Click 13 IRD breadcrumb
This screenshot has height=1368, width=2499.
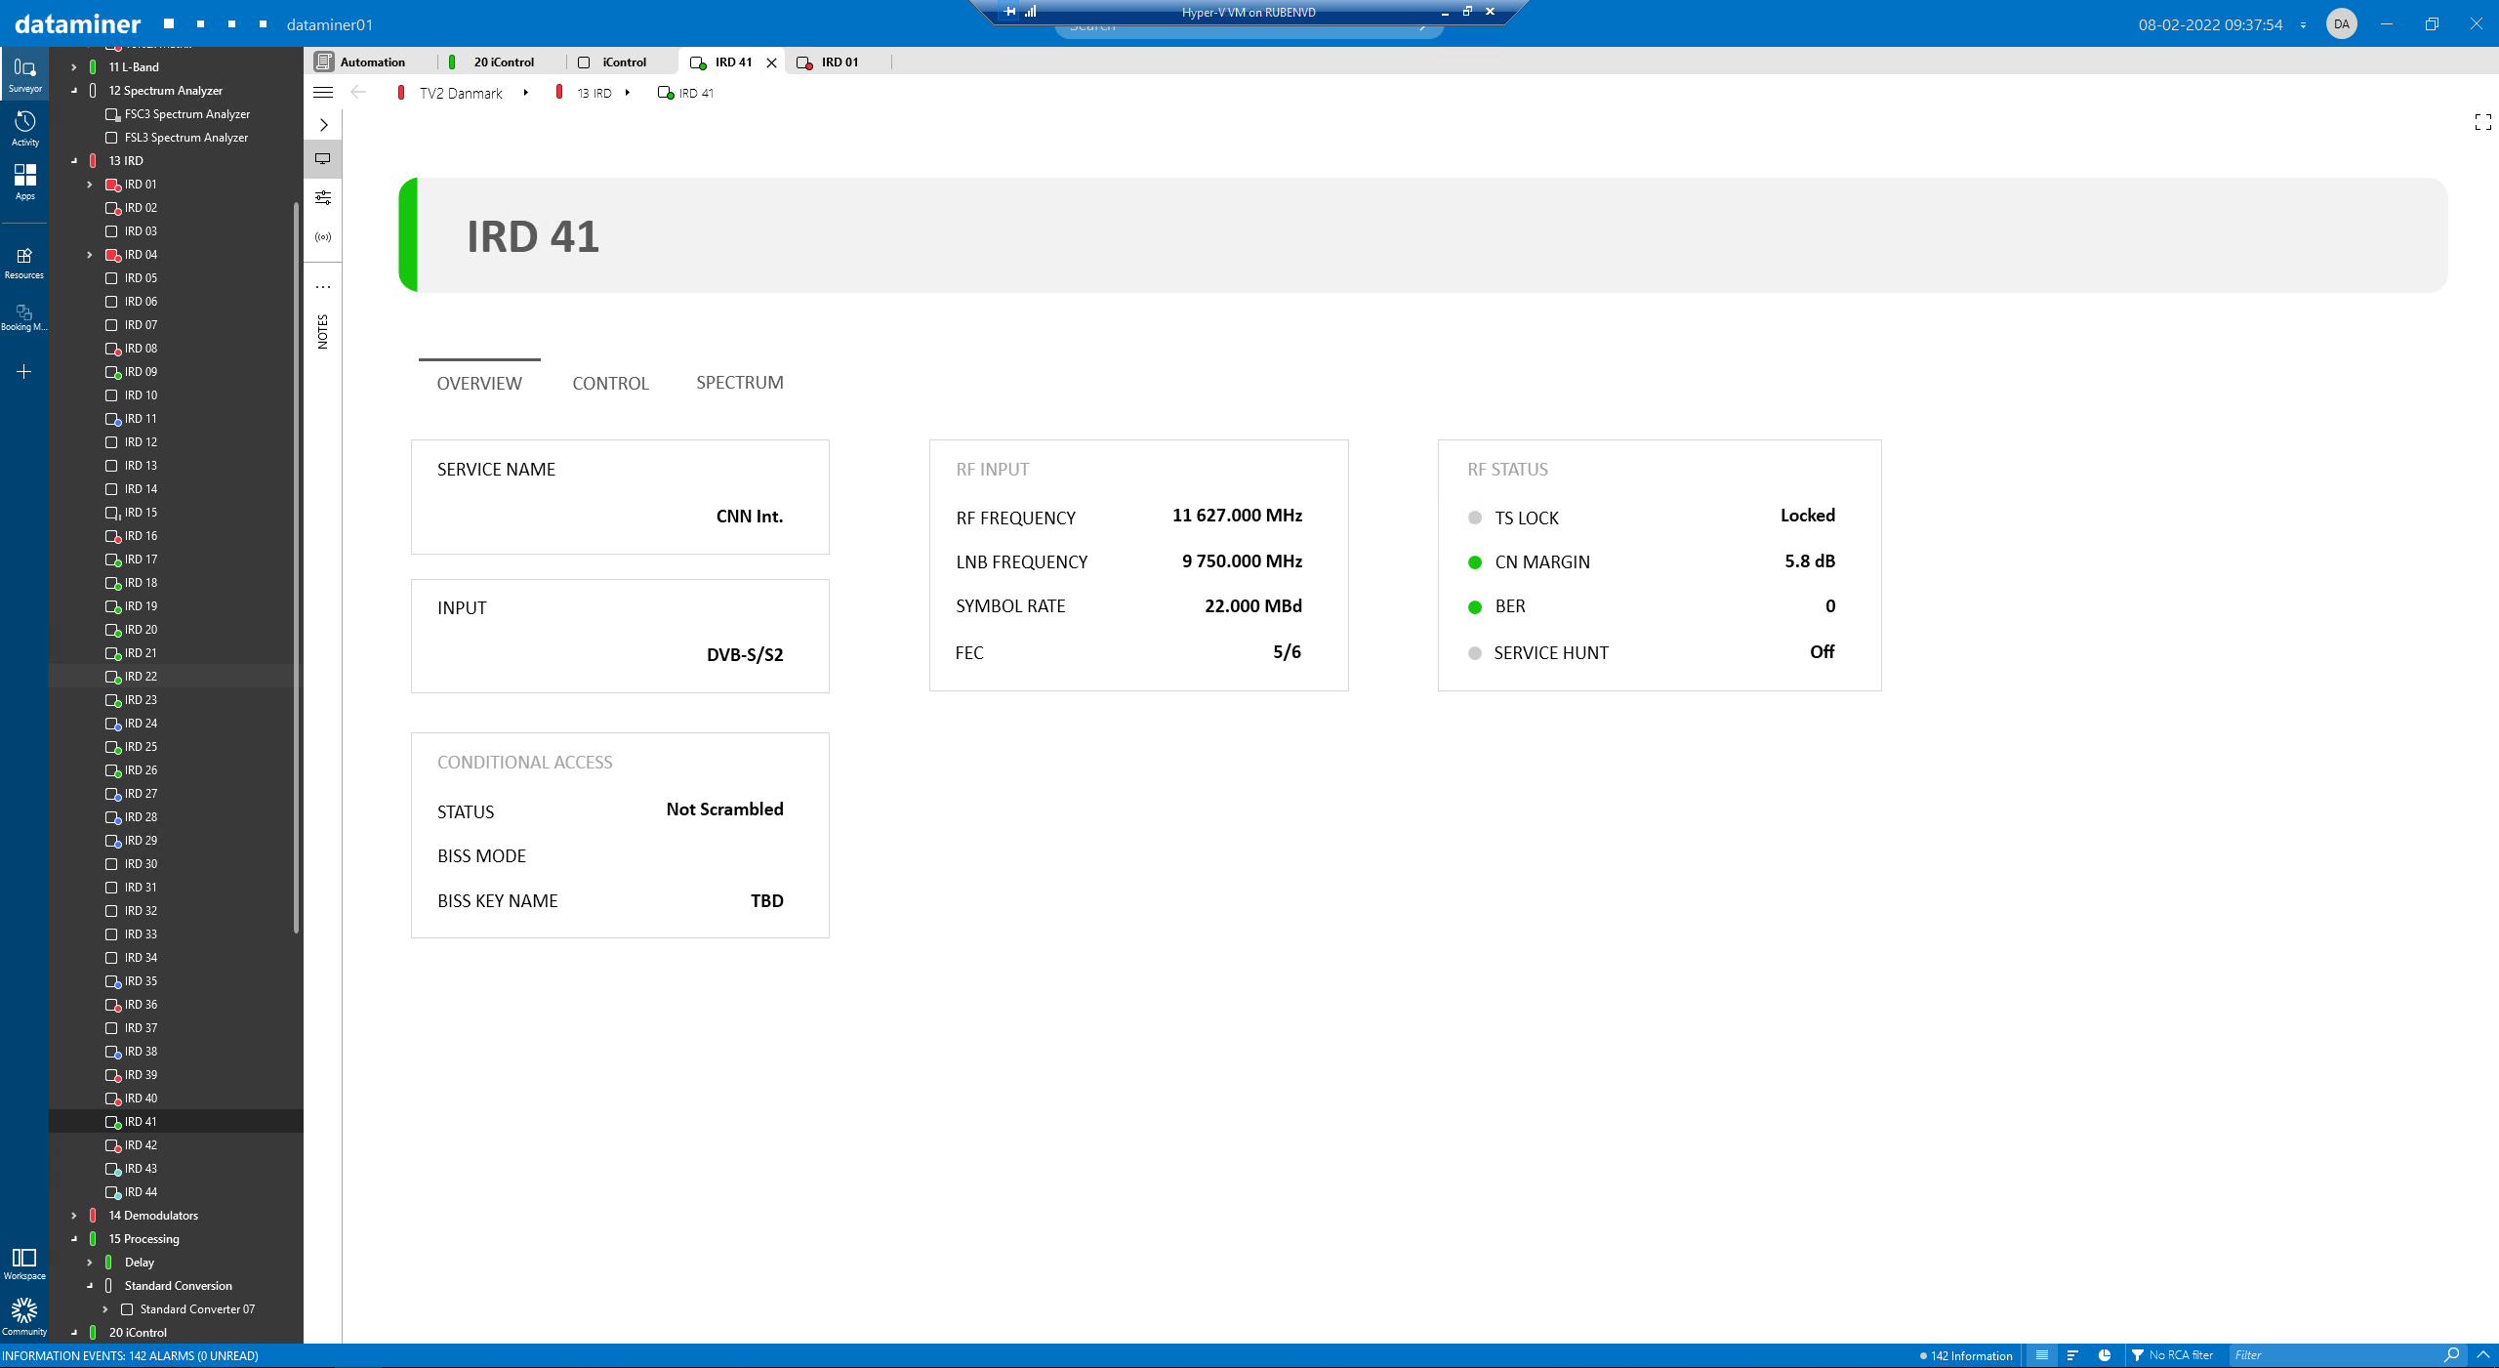click(594, 93)
